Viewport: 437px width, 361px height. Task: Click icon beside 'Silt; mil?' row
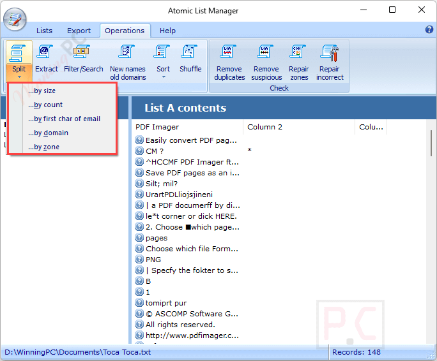[139, 184]
